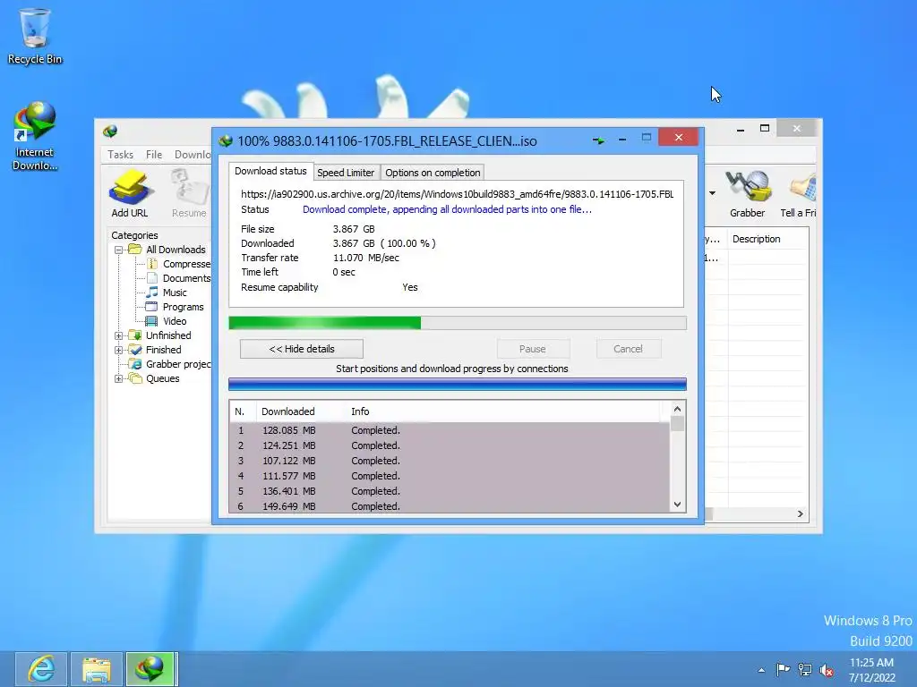Select the Video category icon

152,321
